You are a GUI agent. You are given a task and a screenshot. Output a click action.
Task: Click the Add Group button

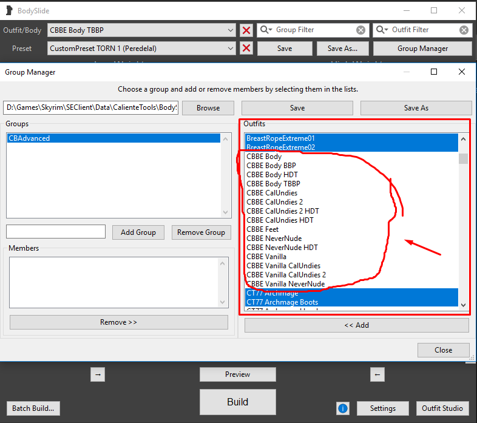(x=138, y=232)
